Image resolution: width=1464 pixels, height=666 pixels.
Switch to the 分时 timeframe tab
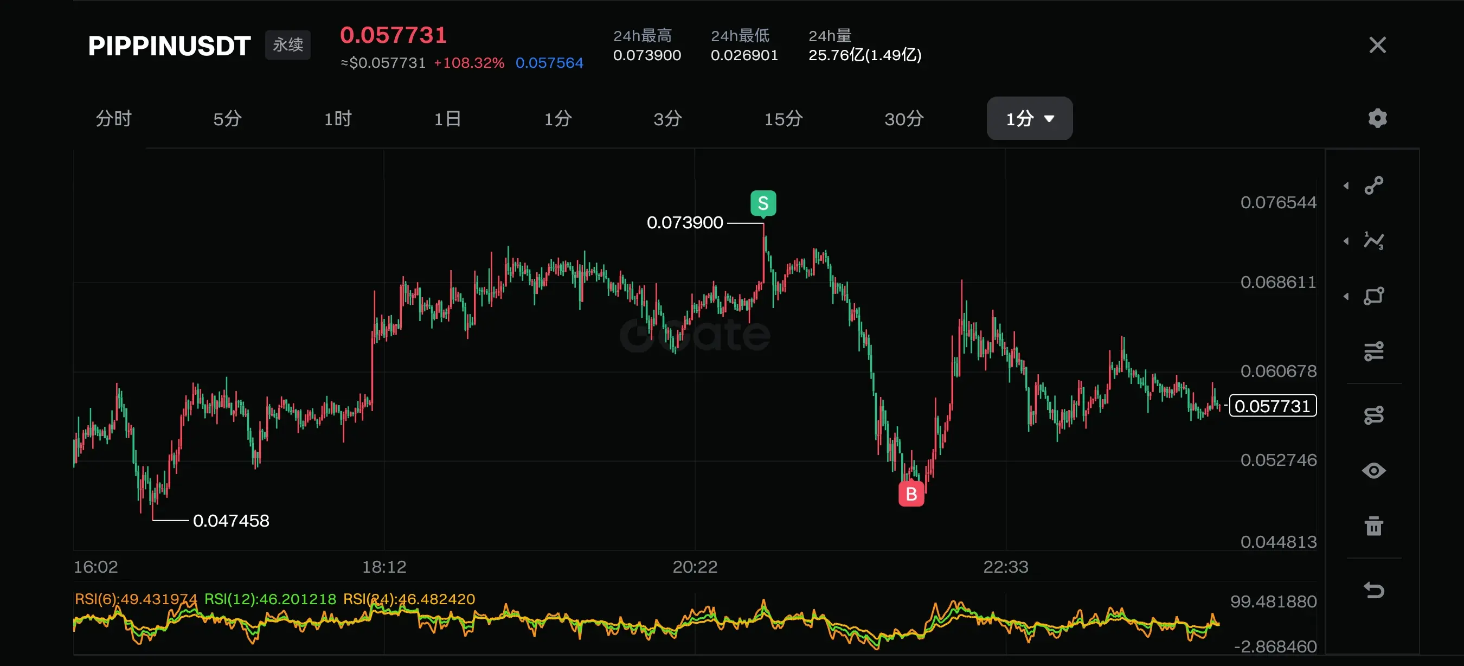click(x=114, y=119)
